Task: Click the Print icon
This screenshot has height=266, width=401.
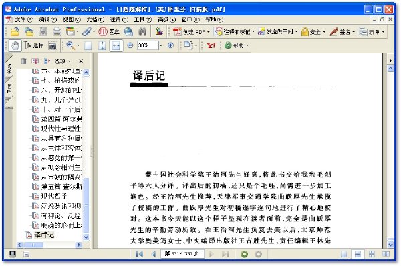Action: (x=57, y=32)
